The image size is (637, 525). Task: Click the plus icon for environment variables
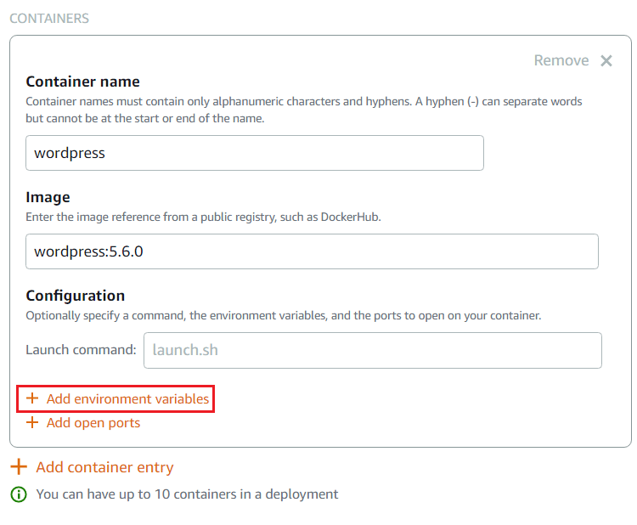point(32,398)
